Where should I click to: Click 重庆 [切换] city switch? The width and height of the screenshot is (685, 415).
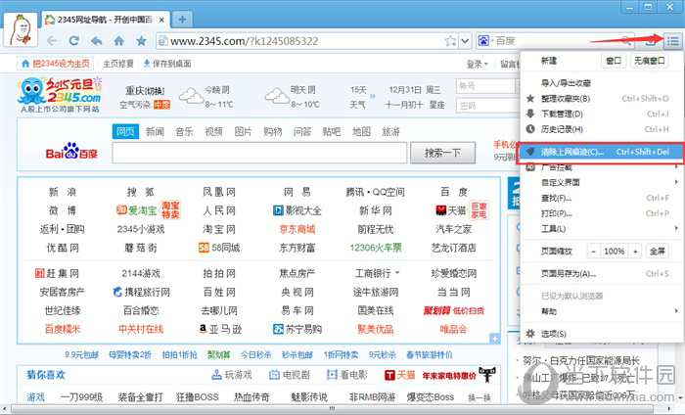145,91
